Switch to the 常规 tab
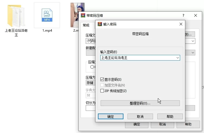 (x=86, y=25)
